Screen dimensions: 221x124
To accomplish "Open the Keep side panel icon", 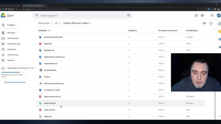I will [x=220, y=31].
